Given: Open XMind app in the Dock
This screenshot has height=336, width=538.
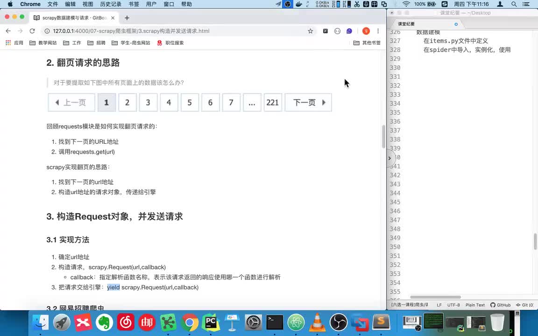Looking at the screenshot, I should pos(83,322).
